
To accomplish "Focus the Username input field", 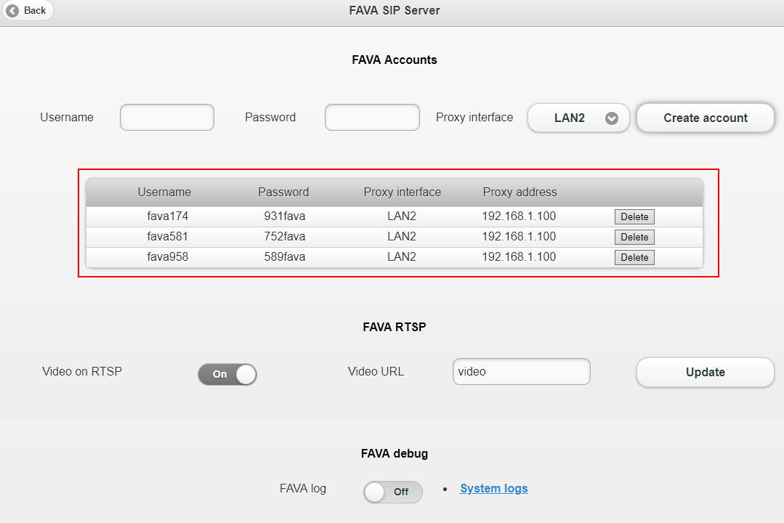I will [x=167, y=118].
